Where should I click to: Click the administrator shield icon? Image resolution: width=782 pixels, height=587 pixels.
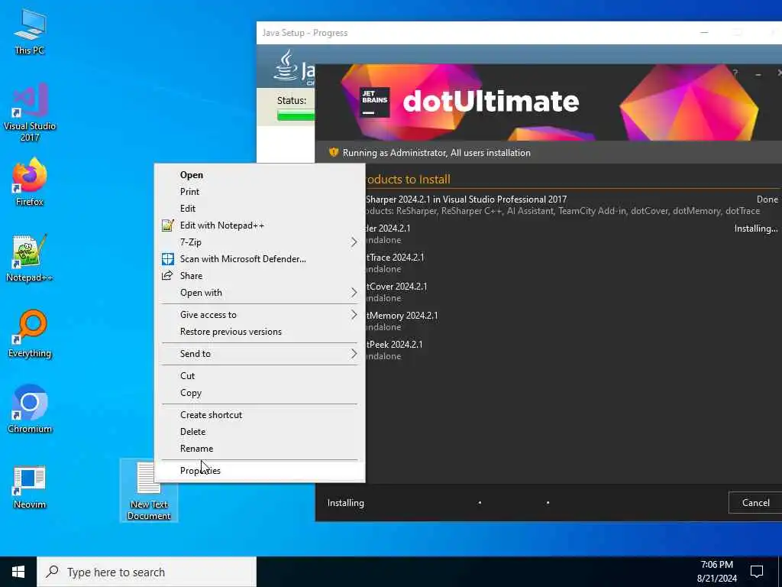click(x=334, y=153)
